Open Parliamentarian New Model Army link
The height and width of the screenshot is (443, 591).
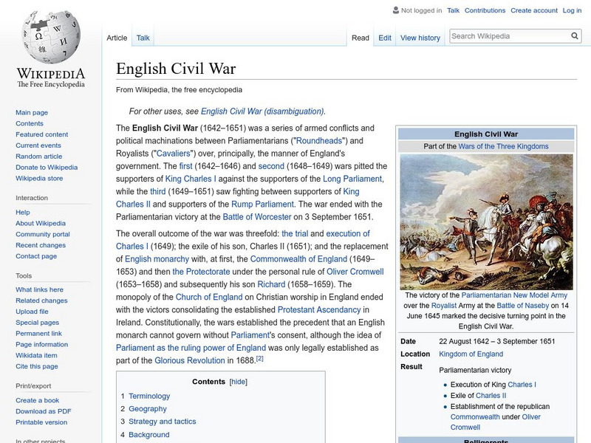[x=514, y=295]
